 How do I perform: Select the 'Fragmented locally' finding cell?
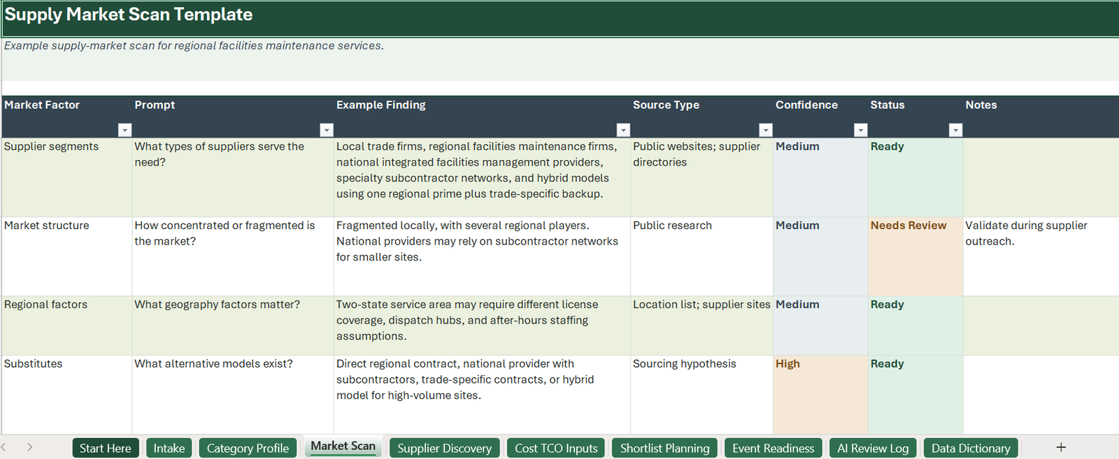[x=482, y=256]
